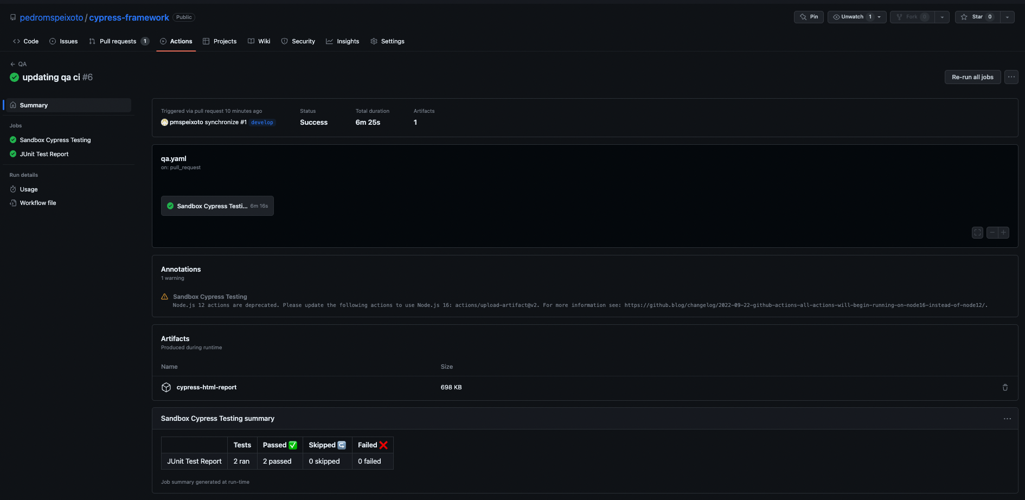This screenshot has height=500, width=1025.
Task: Open the Fork dropdown arrow
Action: tap(943, 17)
